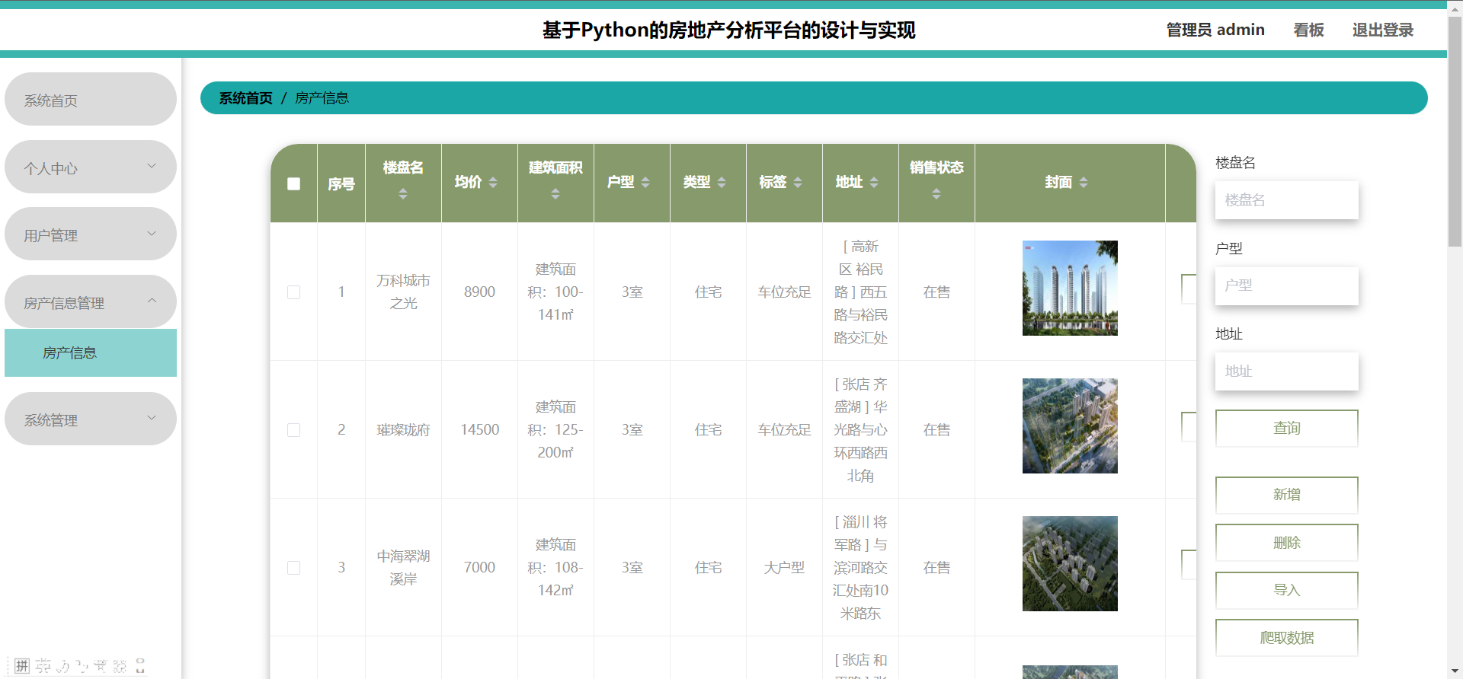Screen dimensions: 1463x679
Task: Sort table by 封面 column arrows
Action: click(1084, 183)
